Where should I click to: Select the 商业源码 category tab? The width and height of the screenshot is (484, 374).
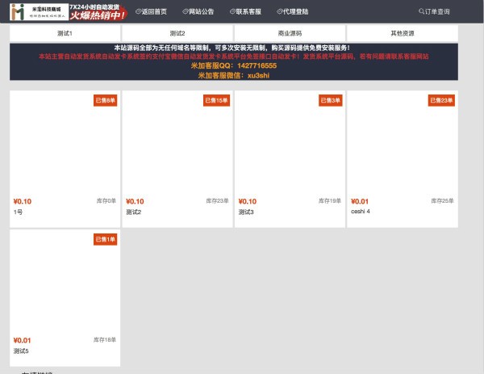coord(290,33)
